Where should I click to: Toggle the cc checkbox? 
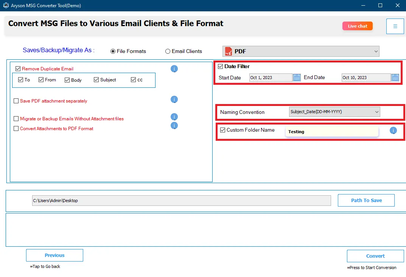(x=133, y=80)
